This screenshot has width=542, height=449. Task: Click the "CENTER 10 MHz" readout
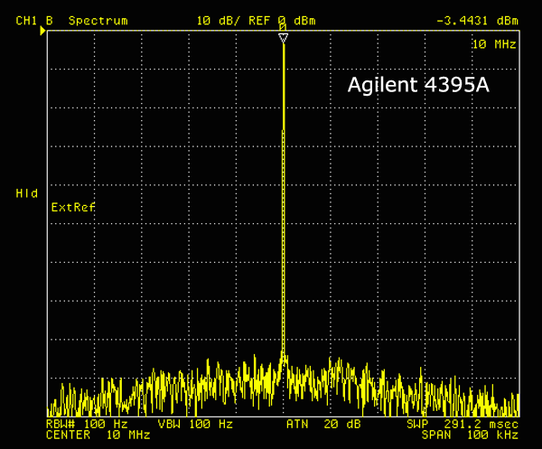[98, 435]
